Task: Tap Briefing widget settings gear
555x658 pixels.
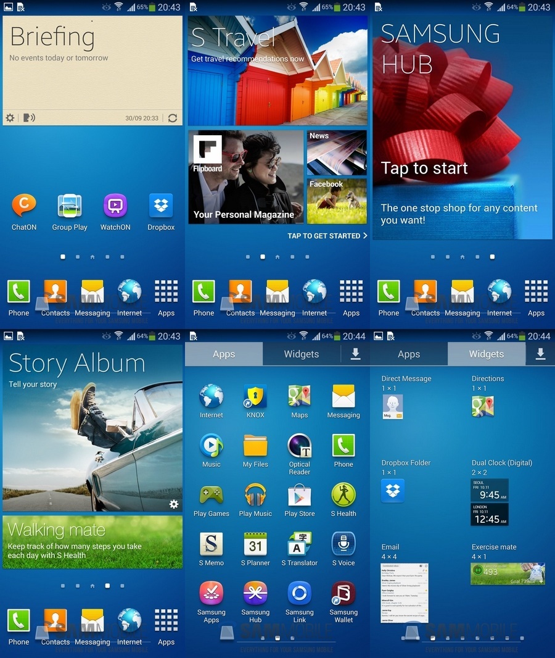Action: (10, 118)
